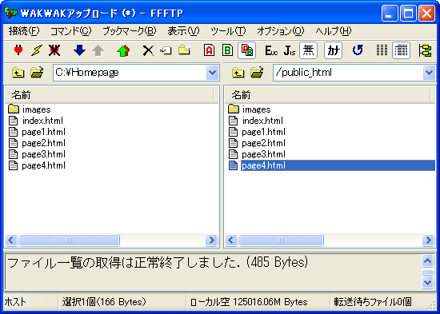The height and width of the screenshot is (314, 440).
Task: Open host change folder icon
Action: pos(257,73)
